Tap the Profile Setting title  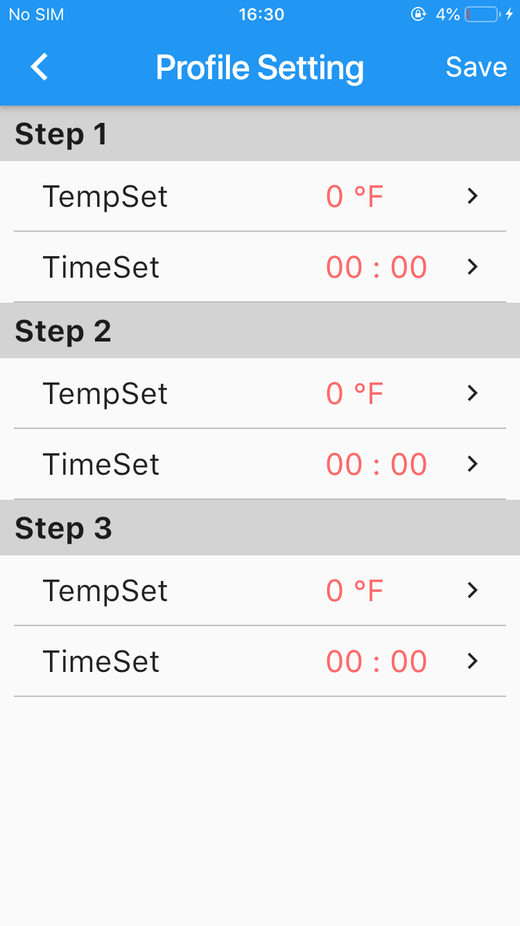(259, 67)
